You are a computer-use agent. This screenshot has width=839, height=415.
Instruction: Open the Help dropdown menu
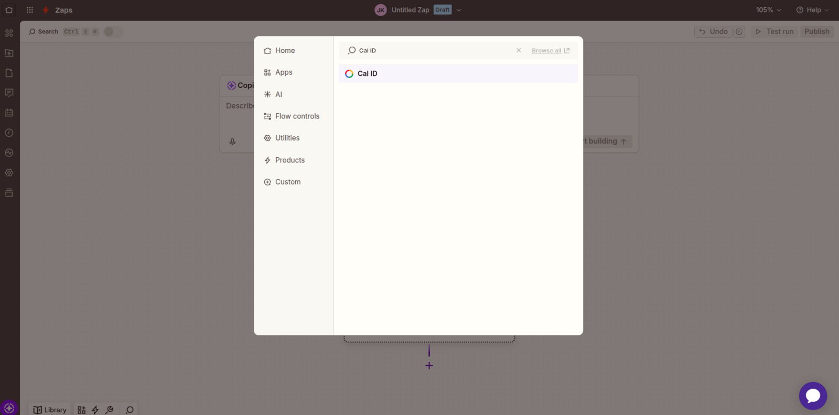812,10
